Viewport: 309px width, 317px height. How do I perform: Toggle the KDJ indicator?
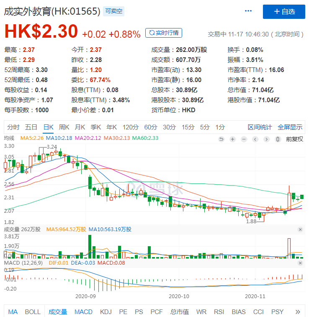click(106, 312)
